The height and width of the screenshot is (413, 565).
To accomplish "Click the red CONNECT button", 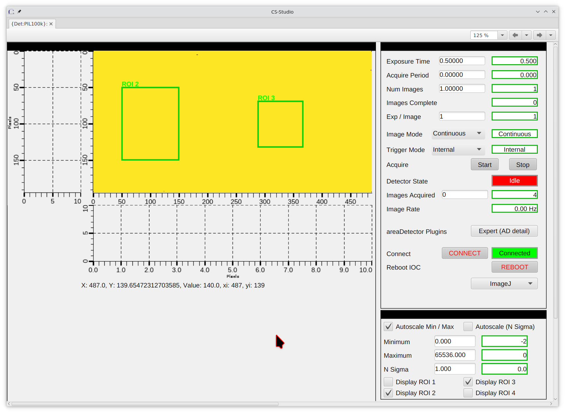I will click(465, 253).
